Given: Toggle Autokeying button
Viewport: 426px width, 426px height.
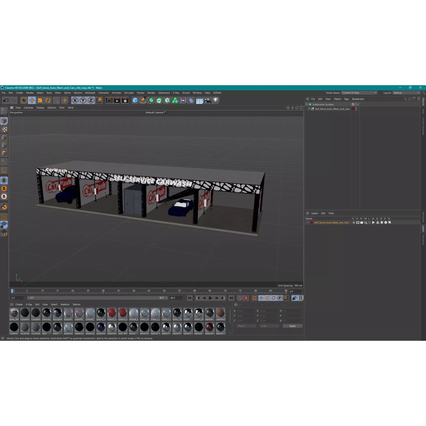Looking at the screenshot, I should pyautogui.click(x=246, y=298).
